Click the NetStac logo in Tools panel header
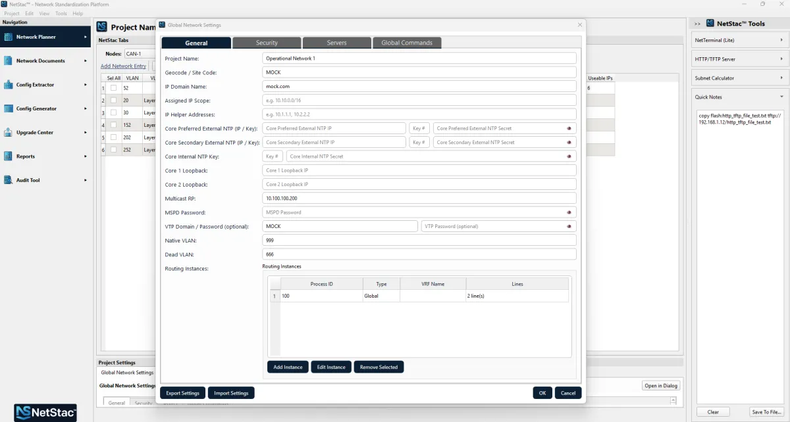790x422 pixels. coord(710,23)
